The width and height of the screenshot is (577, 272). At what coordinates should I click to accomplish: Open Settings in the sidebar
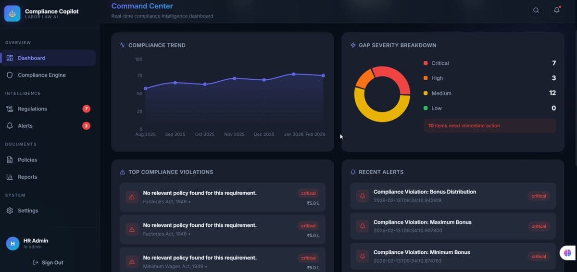click(28, 210)
